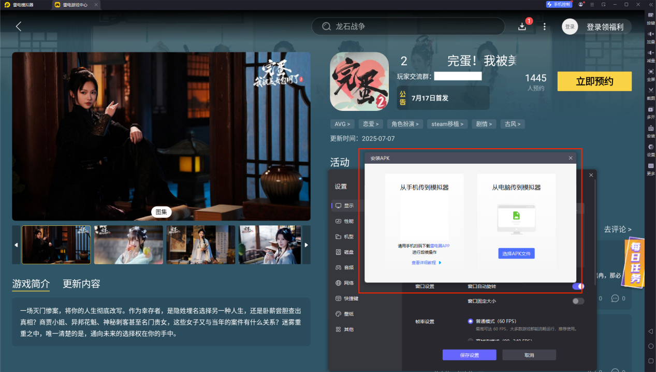This screenshot has width=656, height=372.
Task: Collapse the right sidebar with double arrow
Action: click(x=651, y=4)
